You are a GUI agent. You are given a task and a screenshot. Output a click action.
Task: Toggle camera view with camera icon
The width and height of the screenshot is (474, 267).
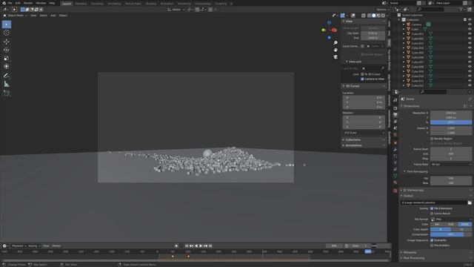tap(336, 56)
